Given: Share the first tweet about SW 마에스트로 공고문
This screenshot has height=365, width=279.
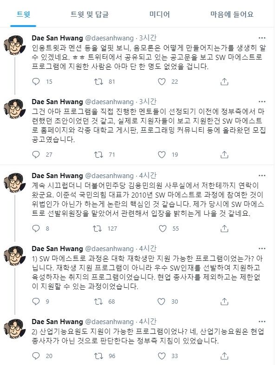Looking at the screenshot, I should [x=224, y=82].
